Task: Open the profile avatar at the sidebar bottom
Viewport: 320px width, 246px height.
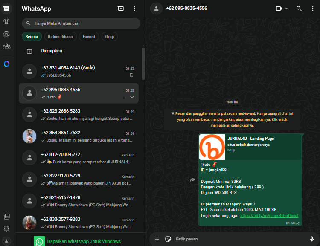Action: 6,241
